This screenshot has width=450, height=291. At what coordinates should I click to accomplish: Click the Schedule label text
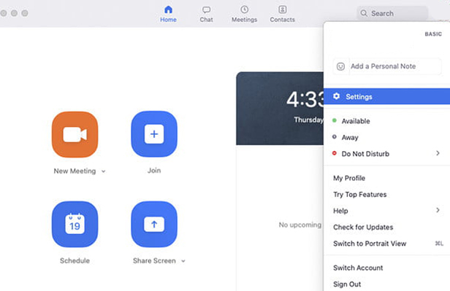pos(75,260)
